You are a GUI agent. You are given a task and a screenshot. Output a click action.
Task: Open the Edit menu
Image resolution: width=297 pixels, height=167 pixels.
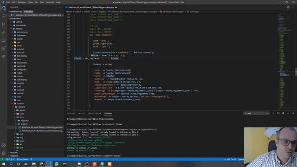tap(13, 2)
